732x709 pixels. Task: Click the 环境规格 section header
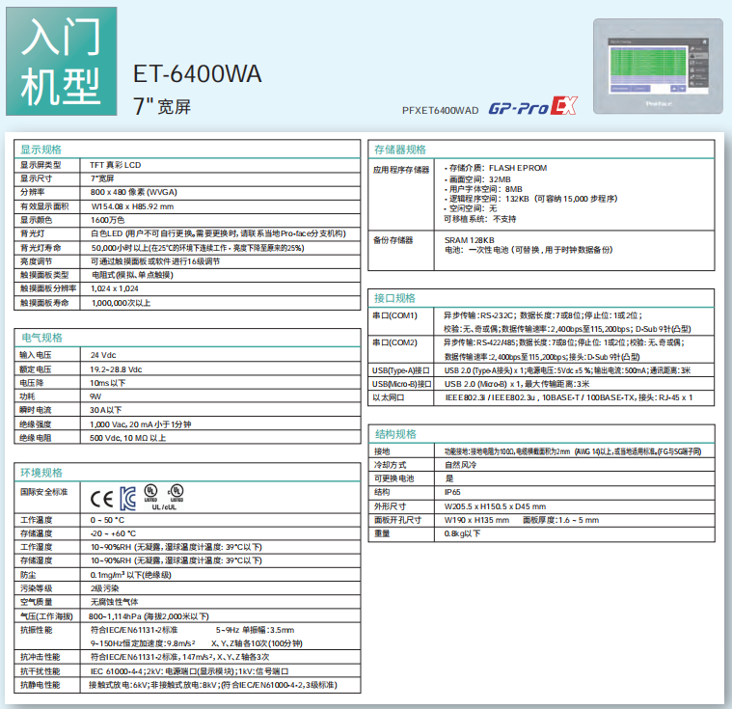pyautogui.click(x=41, y=473)
